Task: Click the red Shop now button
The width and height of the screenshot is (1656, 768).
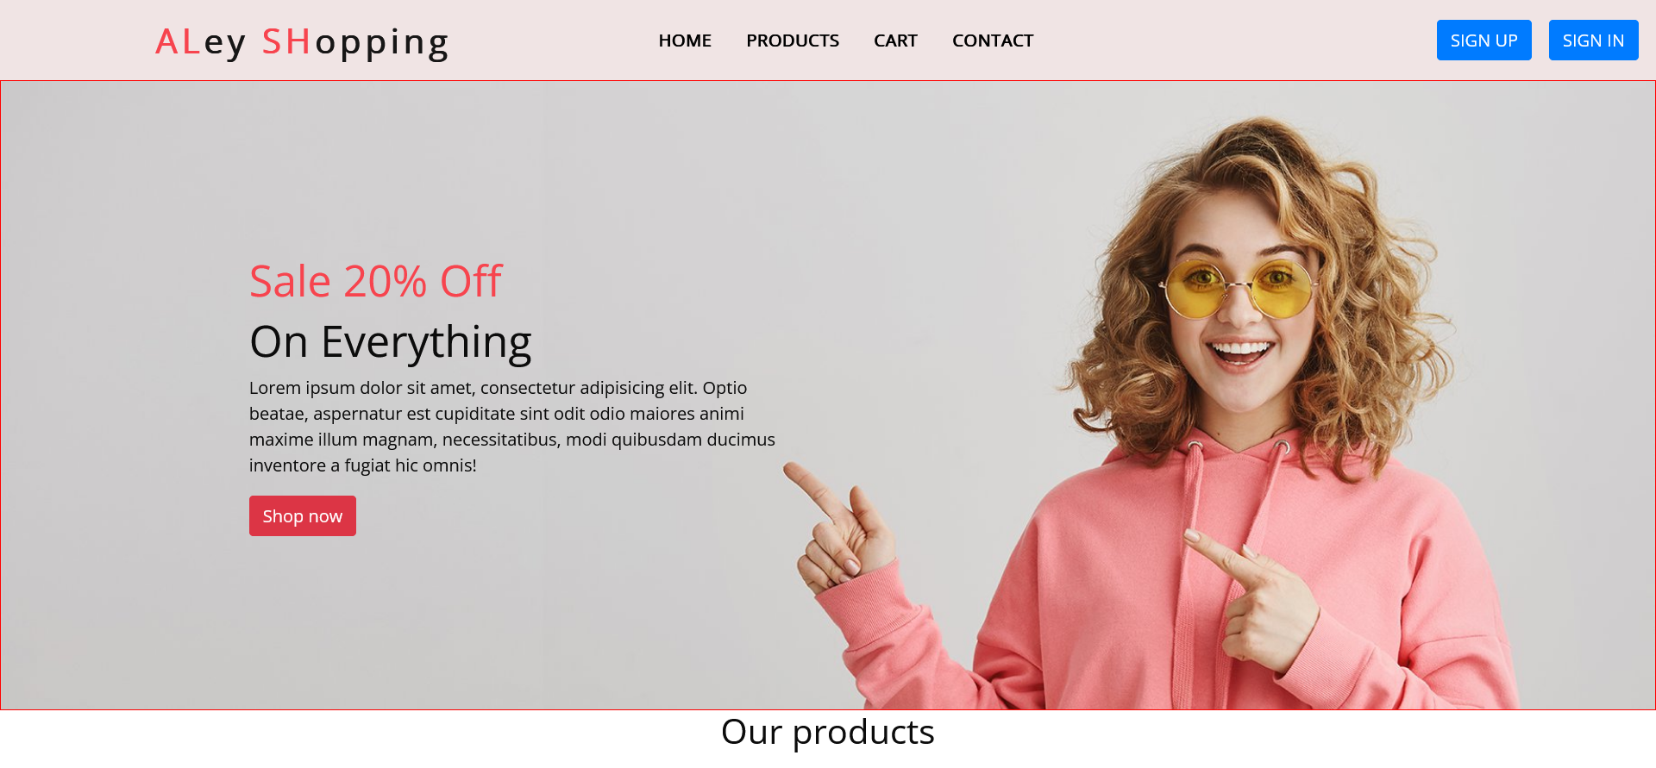Action: (x=303, y=515)
